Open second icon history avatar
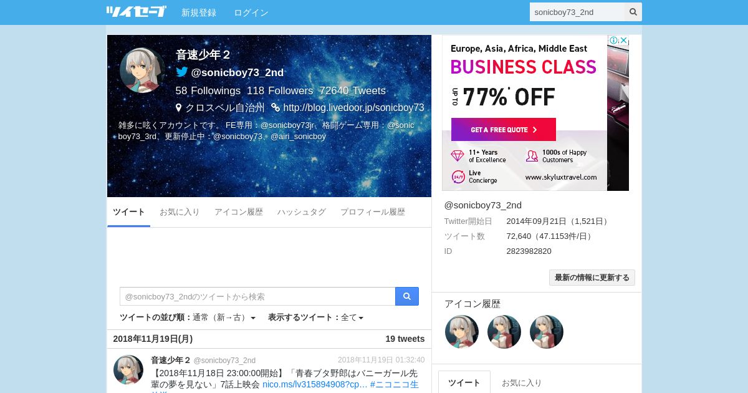The height and width of the screenshot is (393, 748). (504, 331)
